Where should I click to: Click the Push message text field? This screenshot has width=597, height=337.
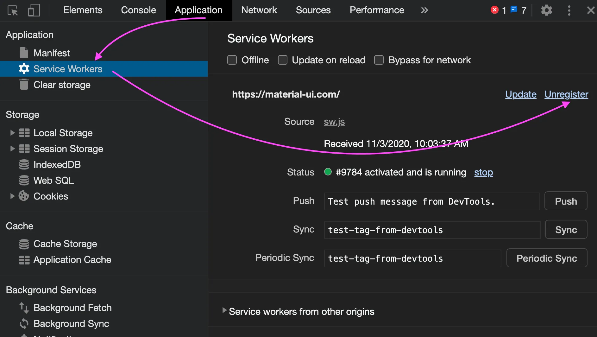pyautogui.click(x=431, y=201)
